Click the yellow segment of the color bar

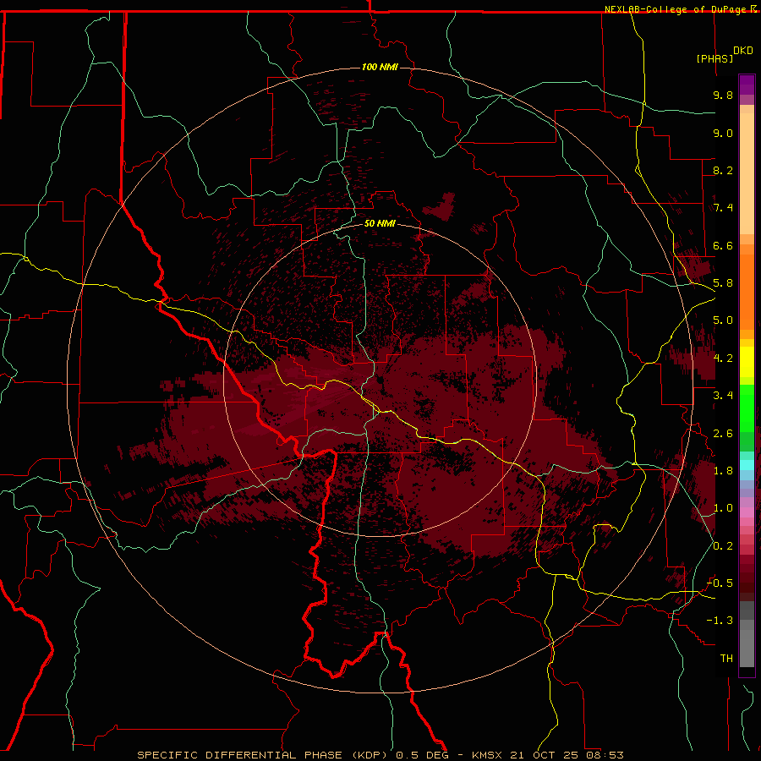coord(747,362)
